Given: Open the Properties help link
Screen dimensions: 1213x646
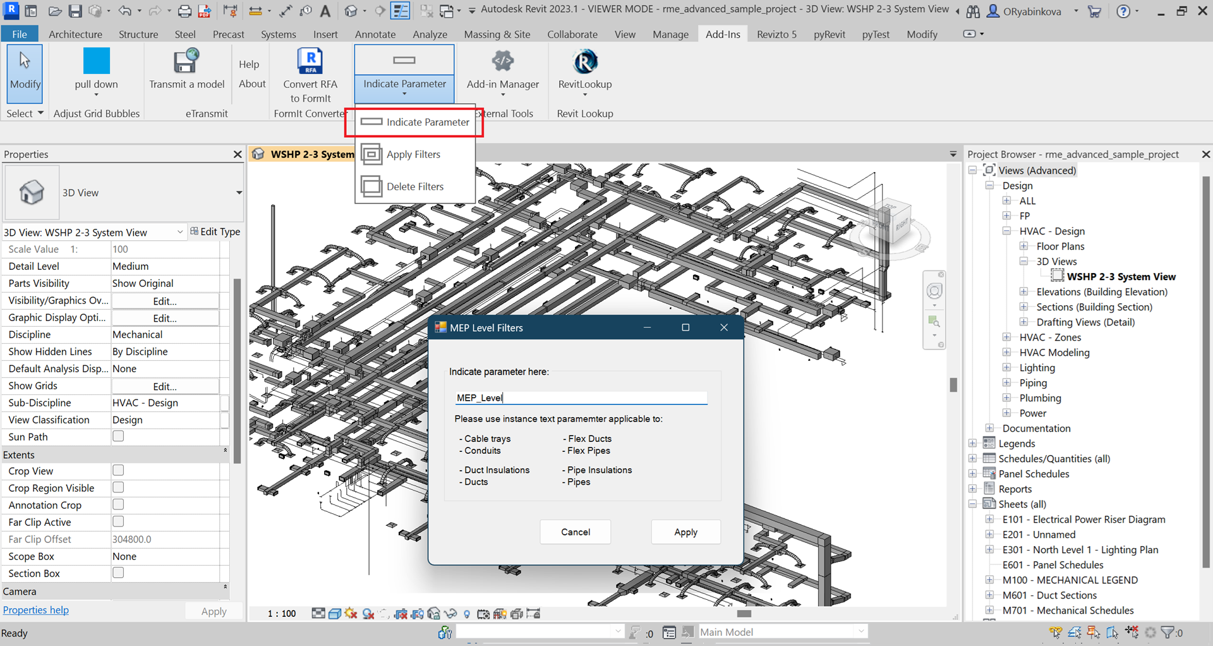Looking at the screenshot, I should (x=36, y=610).
